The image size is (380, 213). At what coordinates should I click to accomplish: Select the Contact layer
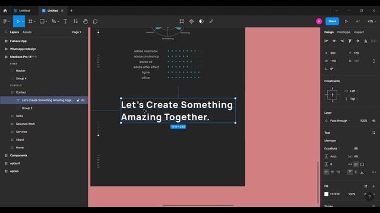(21, 92)
